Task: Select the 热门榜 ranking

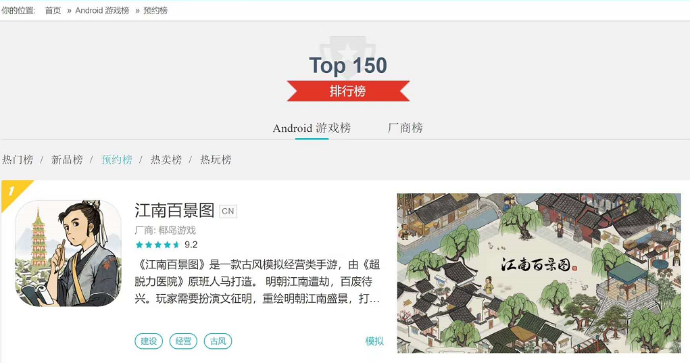Action: pos(18,160)
